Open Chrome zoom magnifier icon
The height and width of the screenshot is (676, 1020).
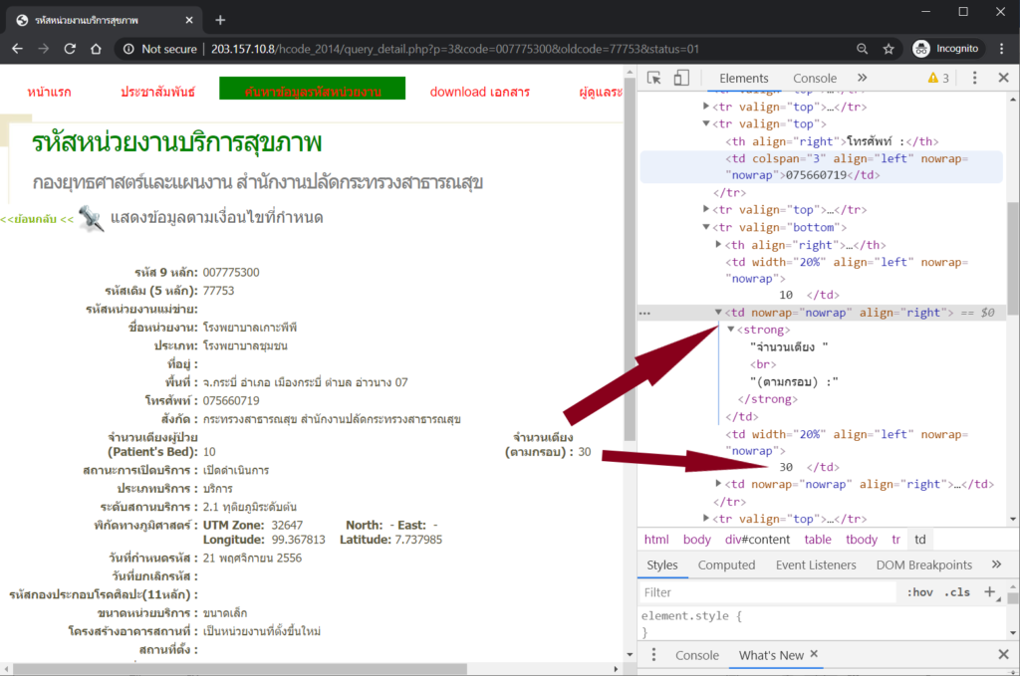coord(862,49)
